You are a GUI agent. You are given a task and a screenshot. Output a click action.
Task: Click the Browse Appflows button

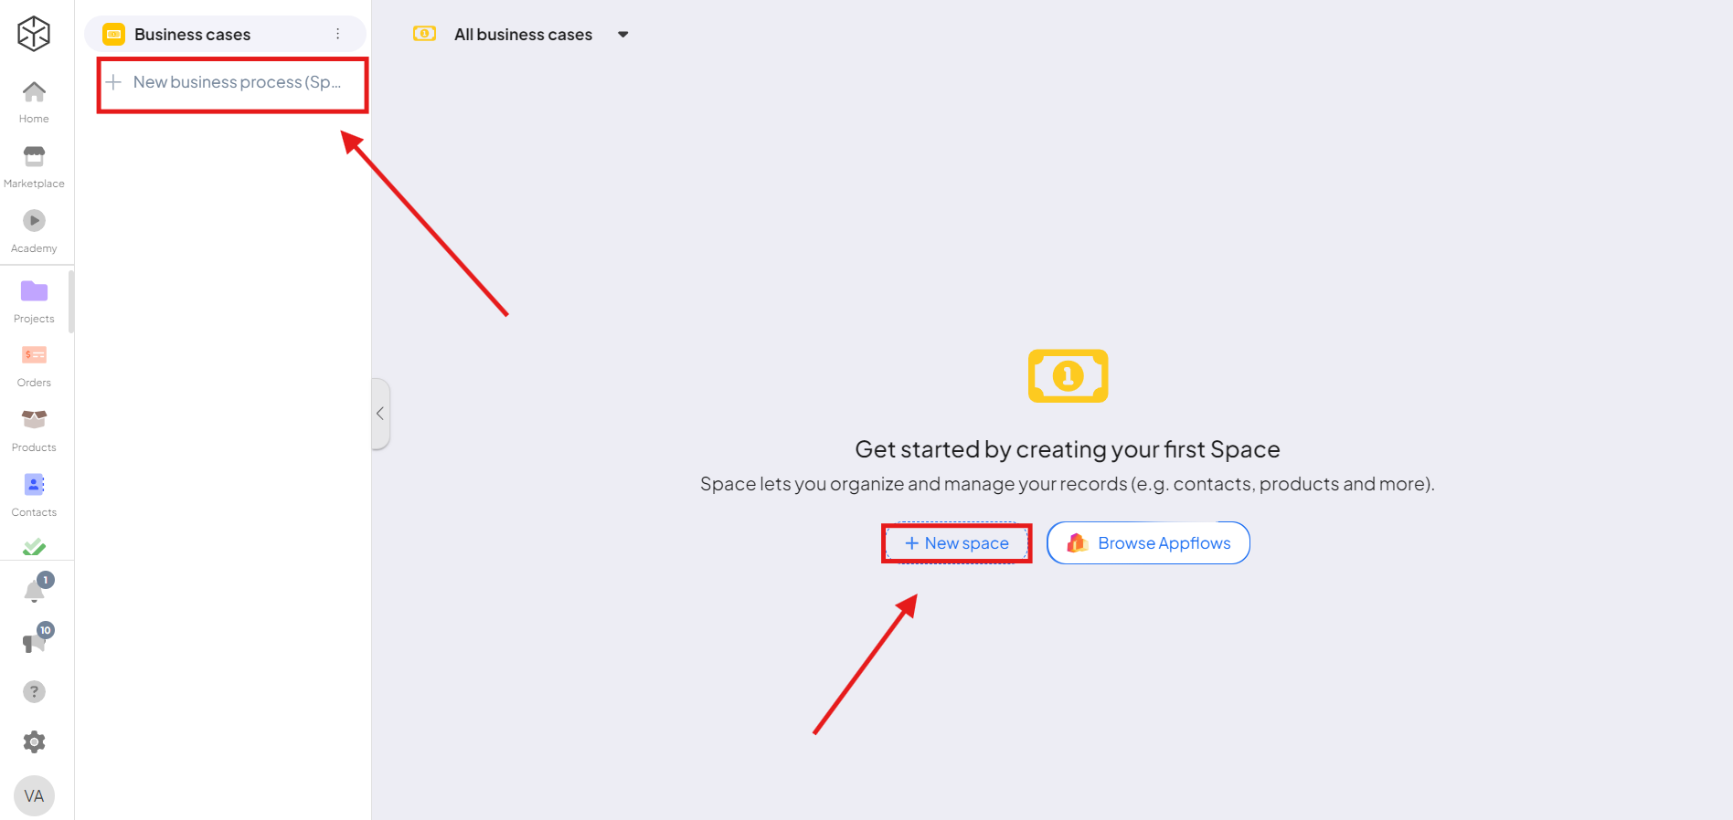[1148, 543]
